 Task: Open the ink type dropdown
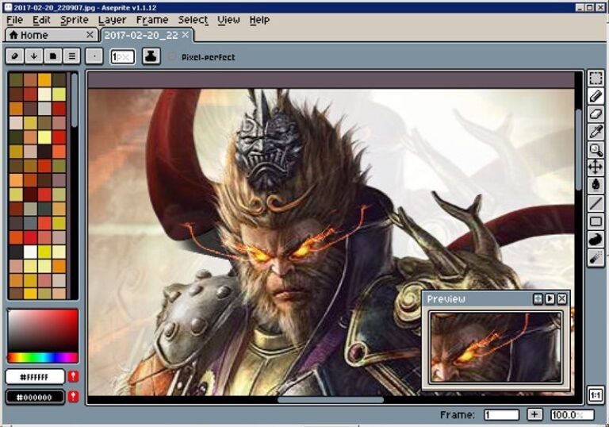coord(151,56)
